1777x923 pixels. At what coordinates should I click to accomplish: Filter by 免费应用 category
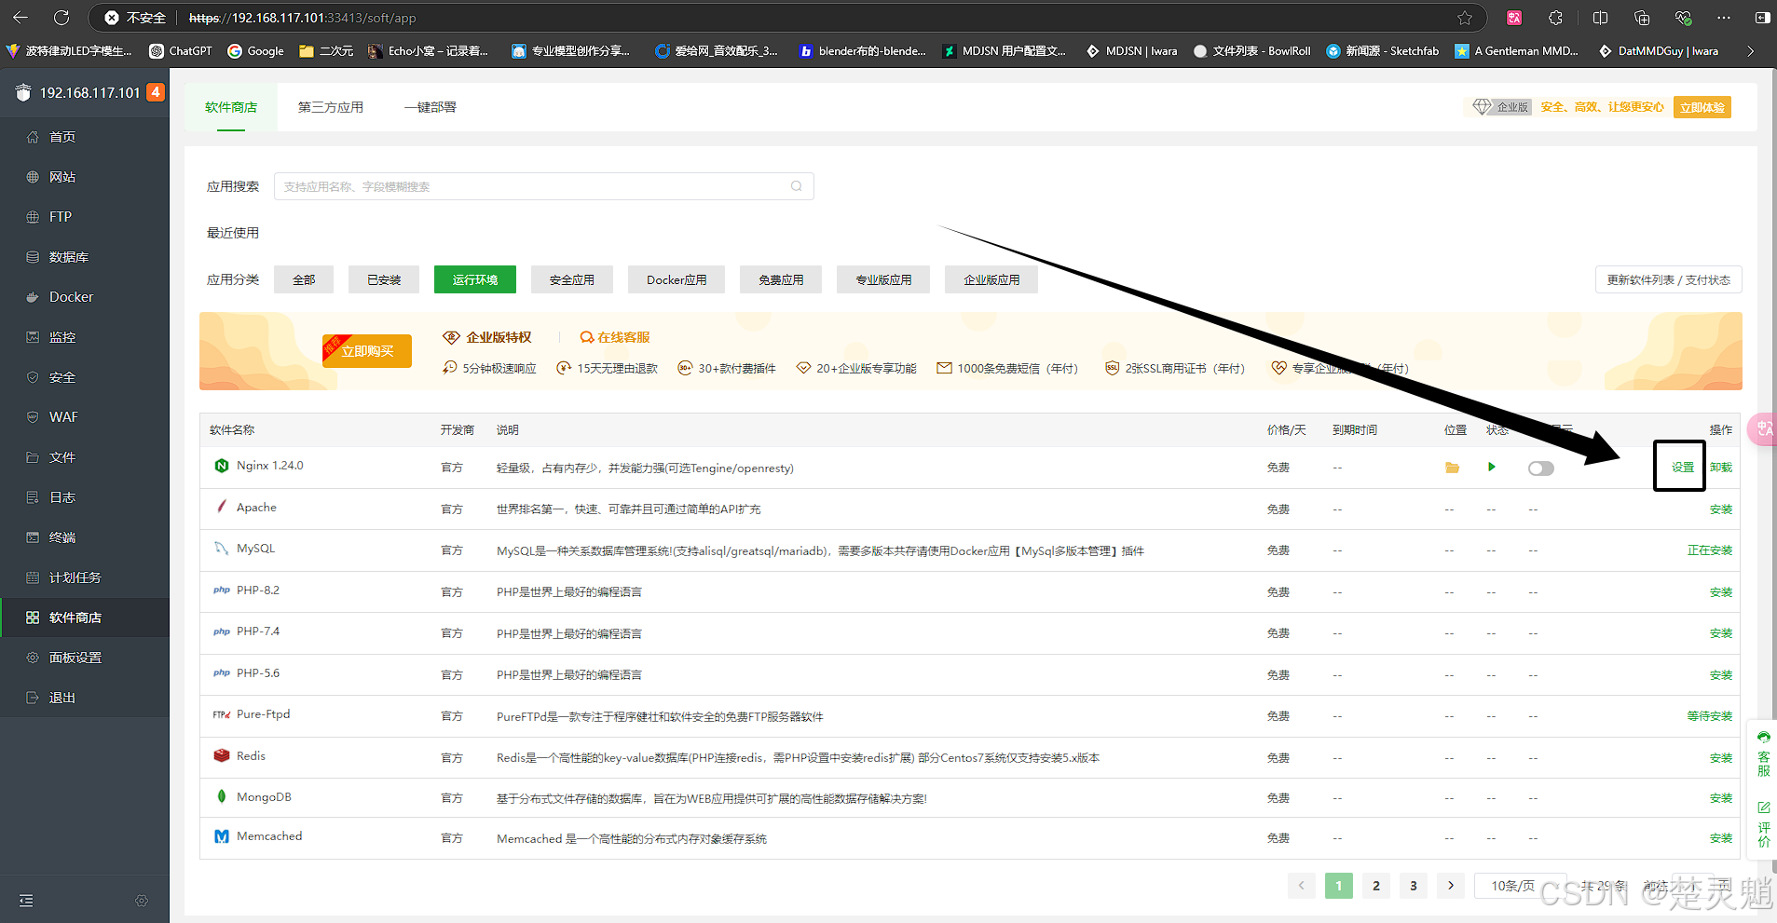point(781,279)
